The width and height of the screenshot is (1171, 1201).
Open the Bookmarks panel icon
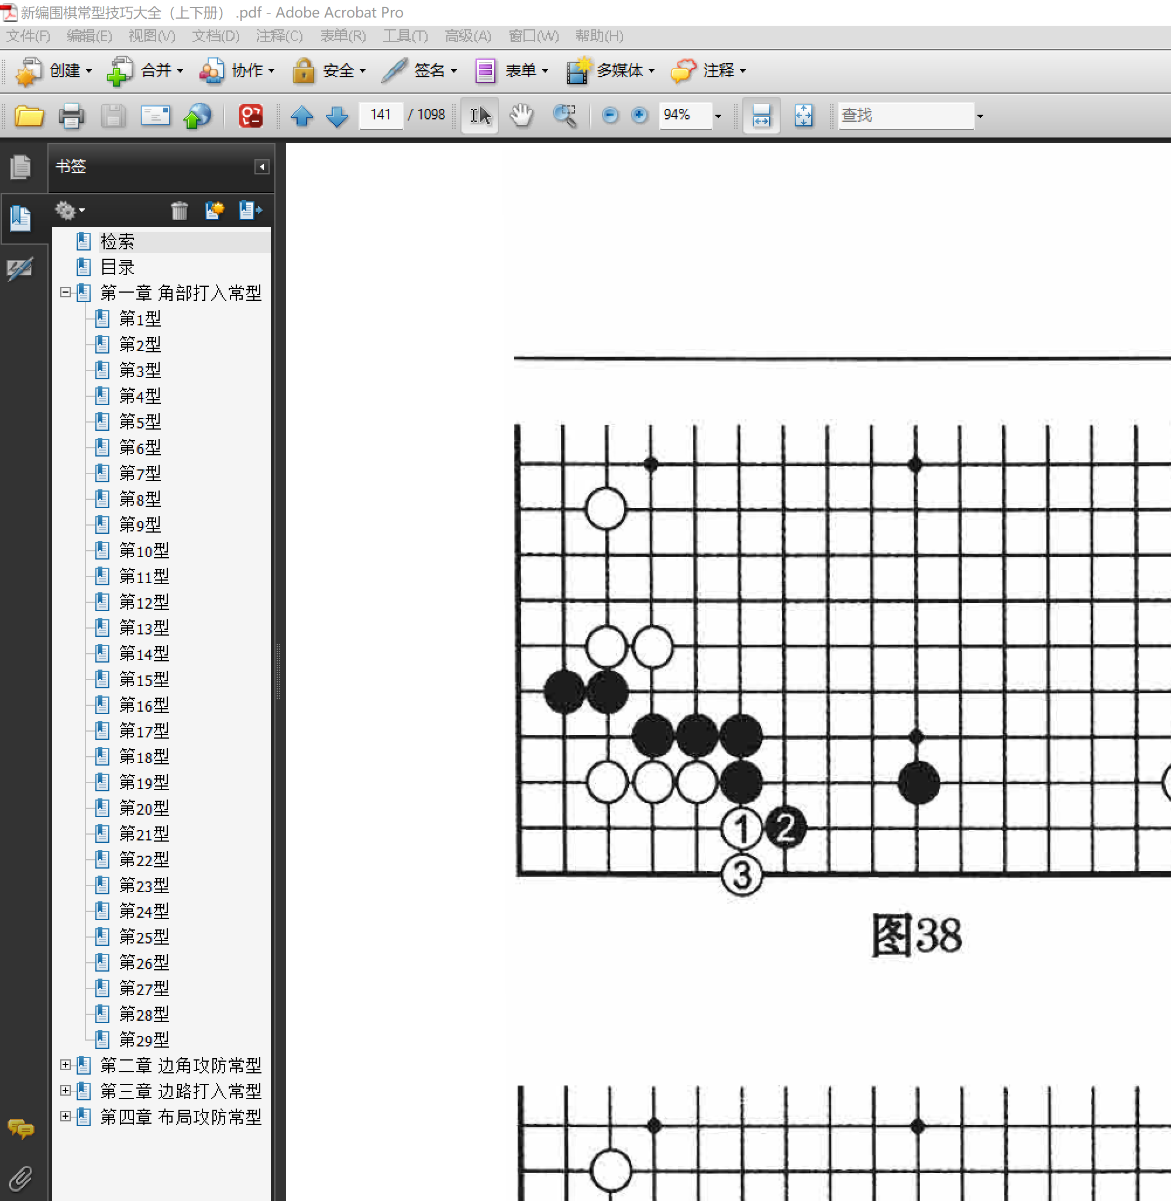tap(20, 218)
